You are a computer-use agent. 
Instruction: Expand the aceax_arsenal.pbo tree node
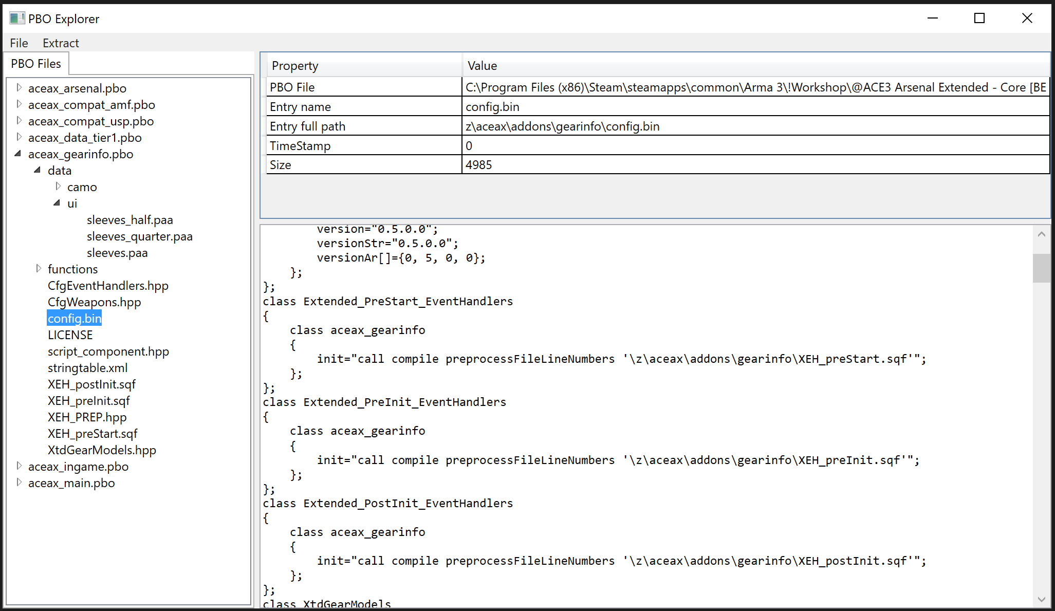19,88
